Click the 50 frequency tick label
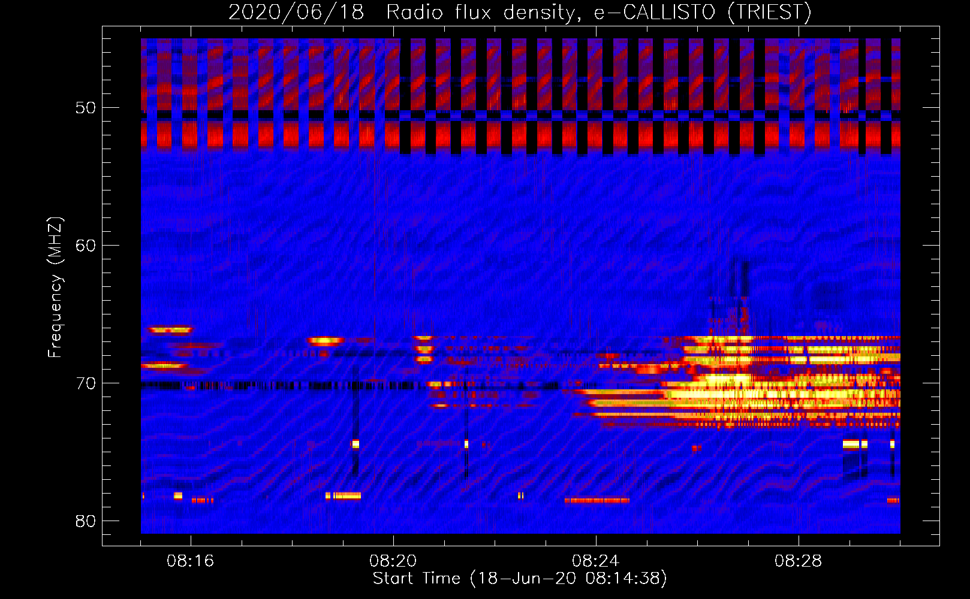The width and height of the screenshot is (970, 599). [x=86, y=108]
